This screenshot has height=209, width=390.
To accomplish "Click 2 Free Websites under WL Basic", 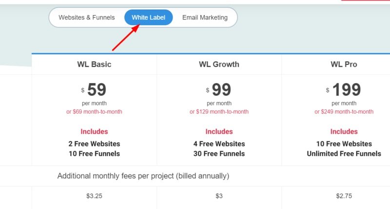I will [x=94, y=144].
